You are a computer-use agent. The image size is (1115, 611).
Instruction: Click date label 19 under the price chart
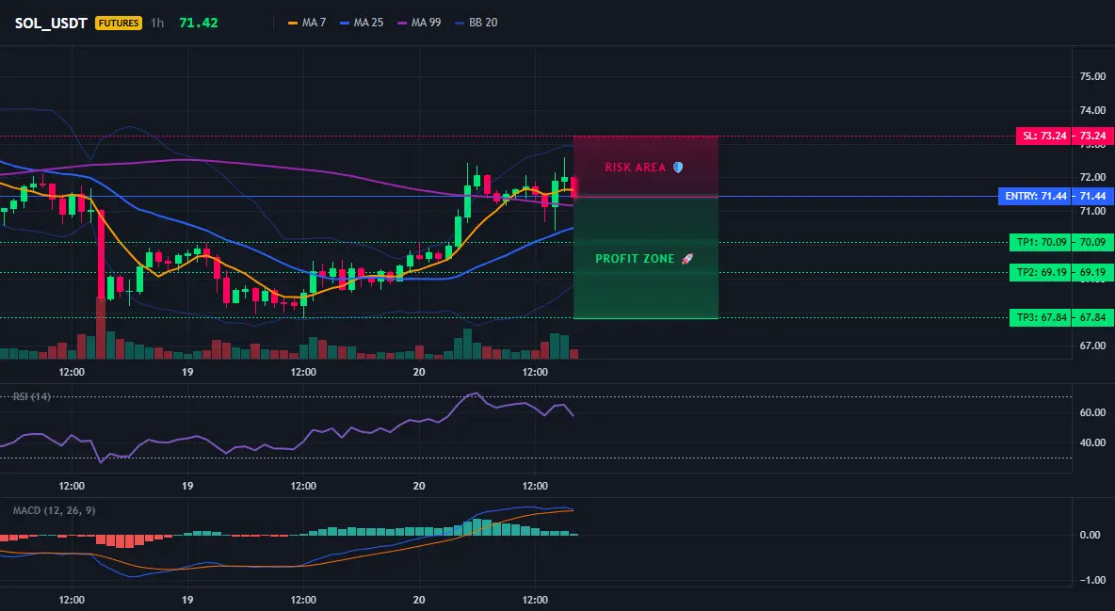187,372
